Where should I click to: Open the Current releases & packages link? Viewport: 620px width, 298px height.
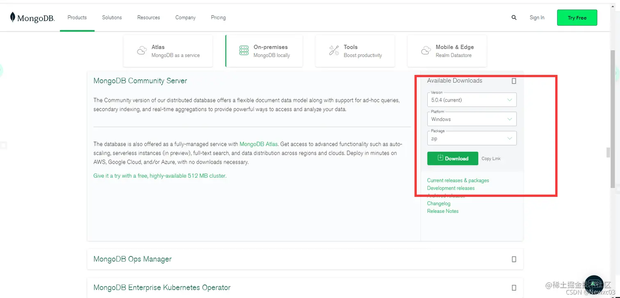458,181
